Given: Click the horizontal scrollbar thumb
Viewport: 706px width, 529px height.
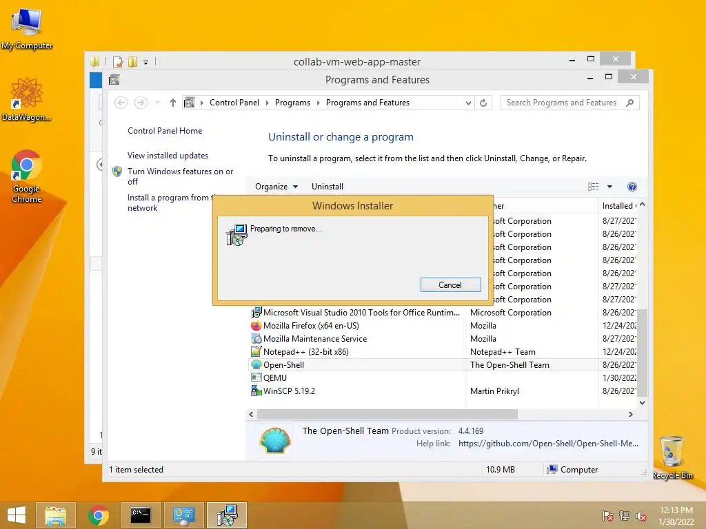Looking at the screenshot, I should click(387, 414).
